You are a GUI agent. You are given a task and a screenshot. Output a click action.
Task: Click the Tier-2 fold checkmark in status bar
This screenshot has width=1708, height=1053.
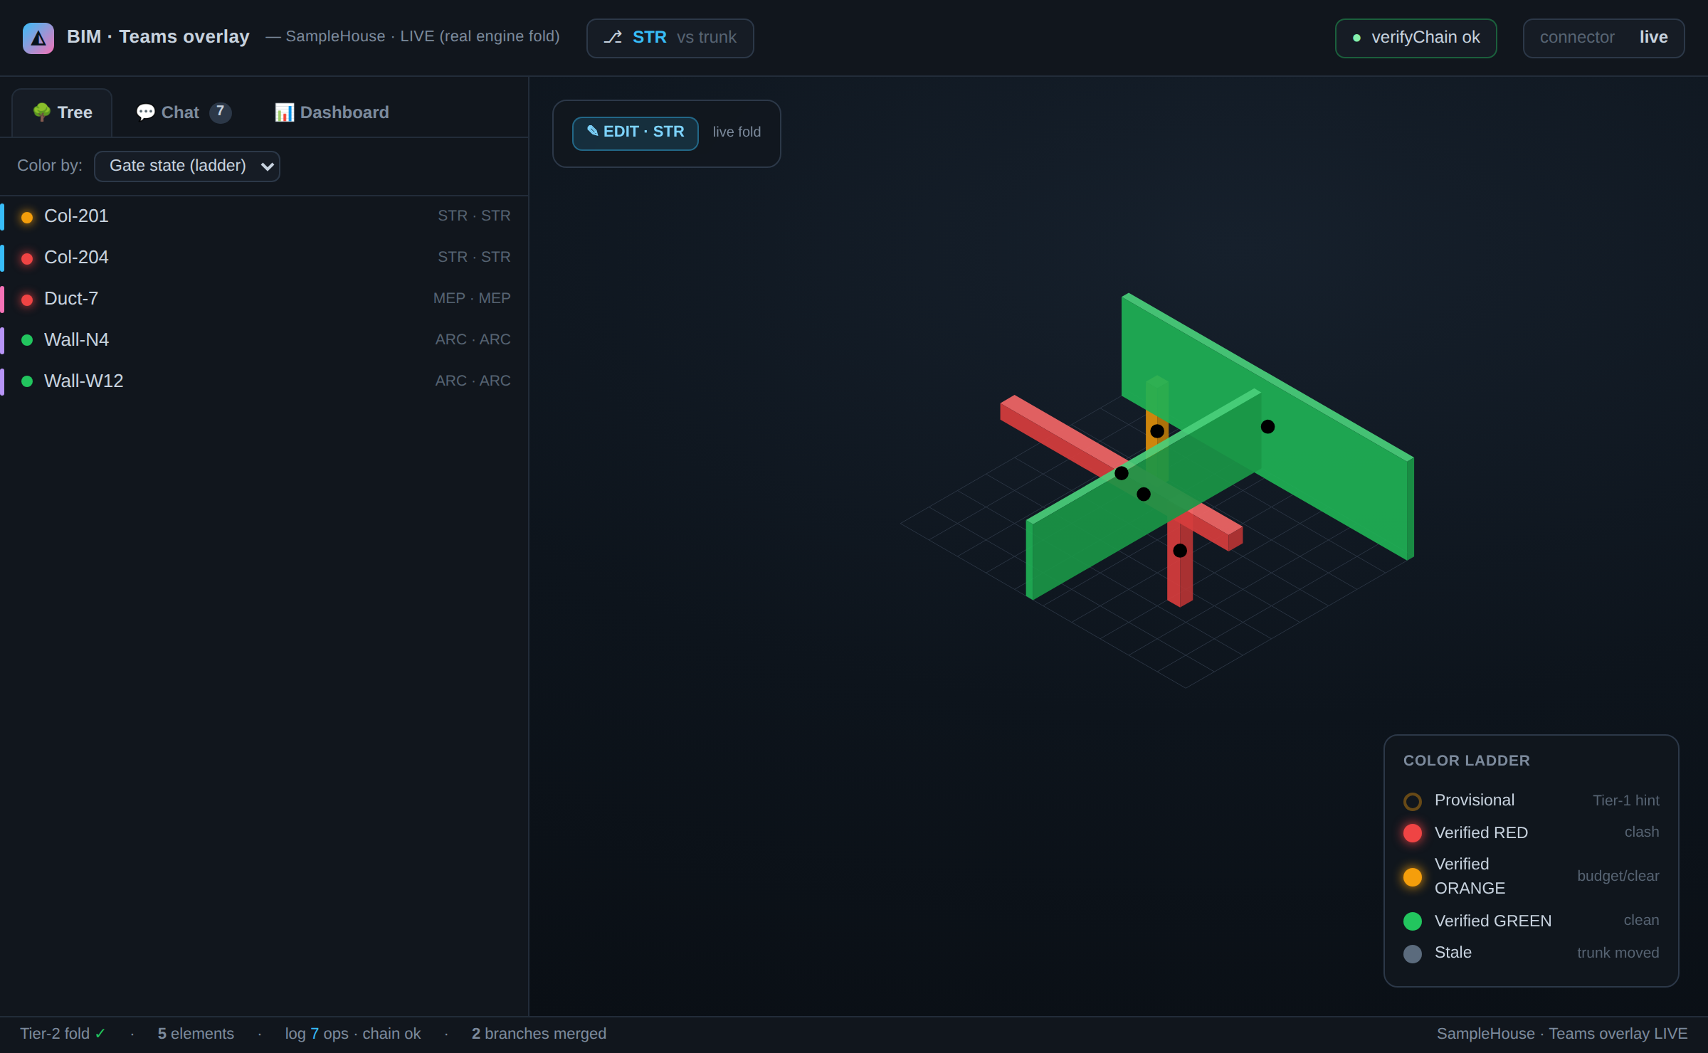tap(100, 1034)
